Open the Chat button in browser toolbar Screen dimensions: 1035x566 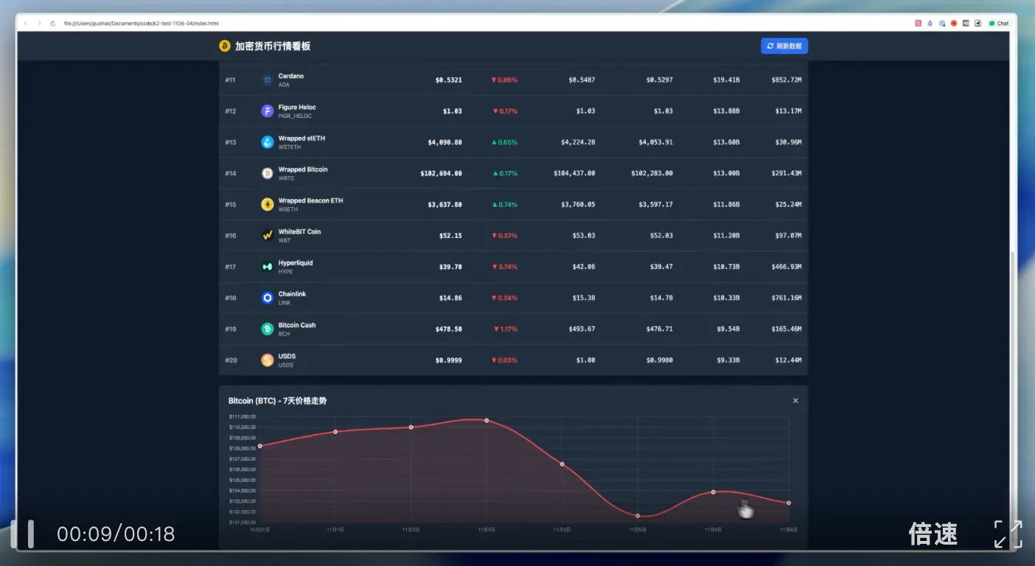click(999, 24)
